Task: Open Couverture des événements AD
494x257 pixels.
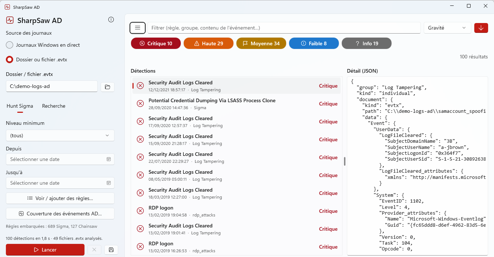Action: pyautogui.click(x=60, y=214)
